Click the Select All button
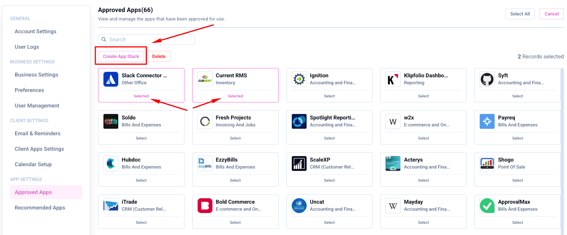Image resolution: width=567 pixels, height=235 pixels. point(520,14)
